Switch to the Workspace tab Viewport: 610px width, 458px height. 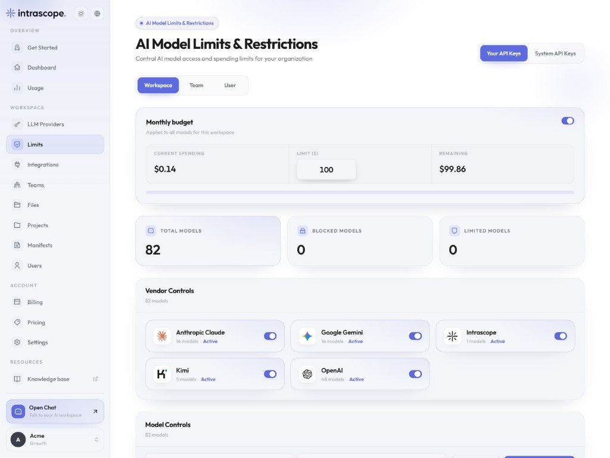coord(158,85)
